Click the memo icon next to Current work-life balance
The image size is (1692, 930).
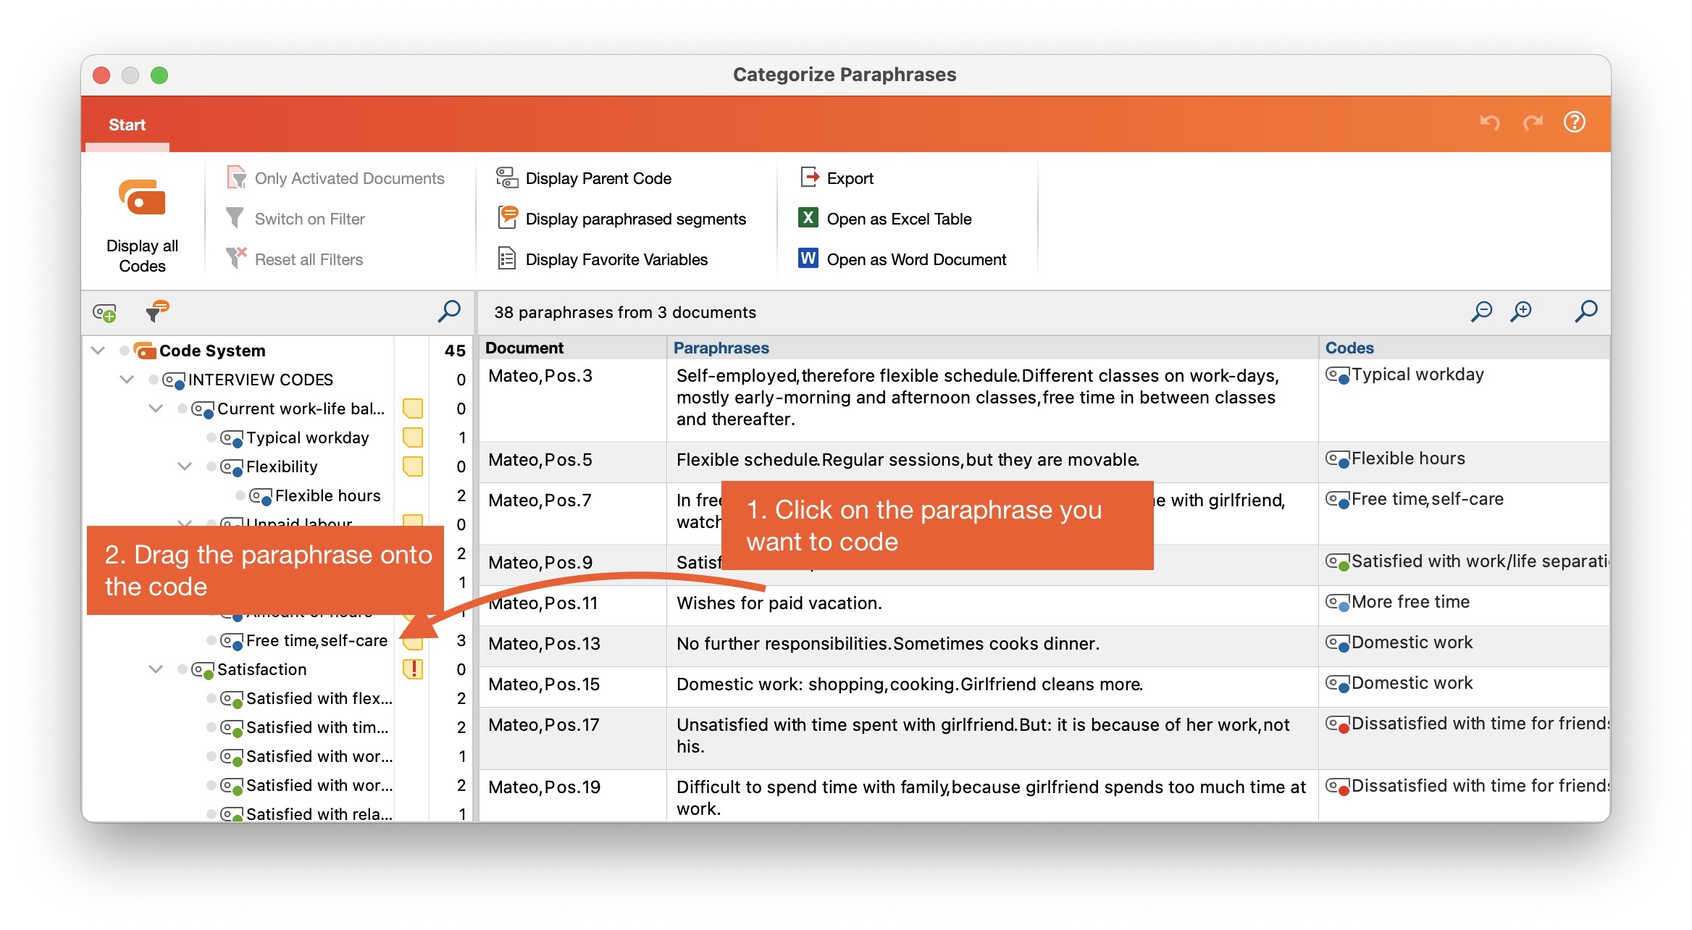tap(413, 409)
